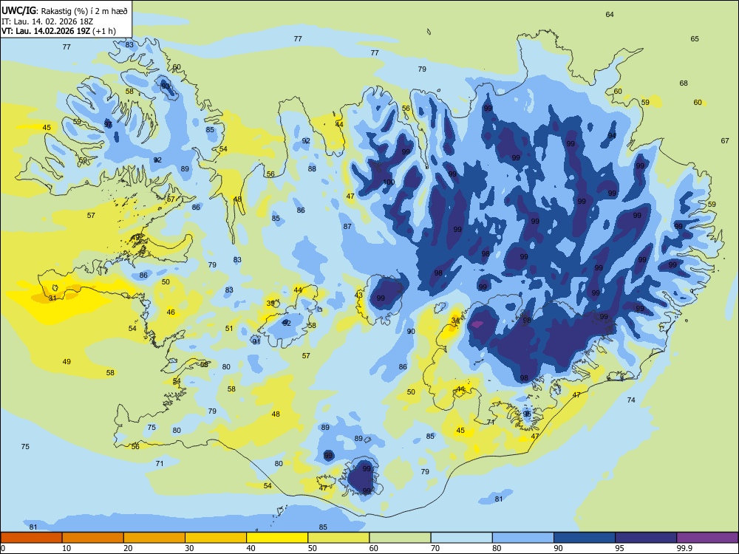The height and width of the screenshot is (554, 739).
Task: Select the '87' value in north-central Iceland
Action: (347, 227)
